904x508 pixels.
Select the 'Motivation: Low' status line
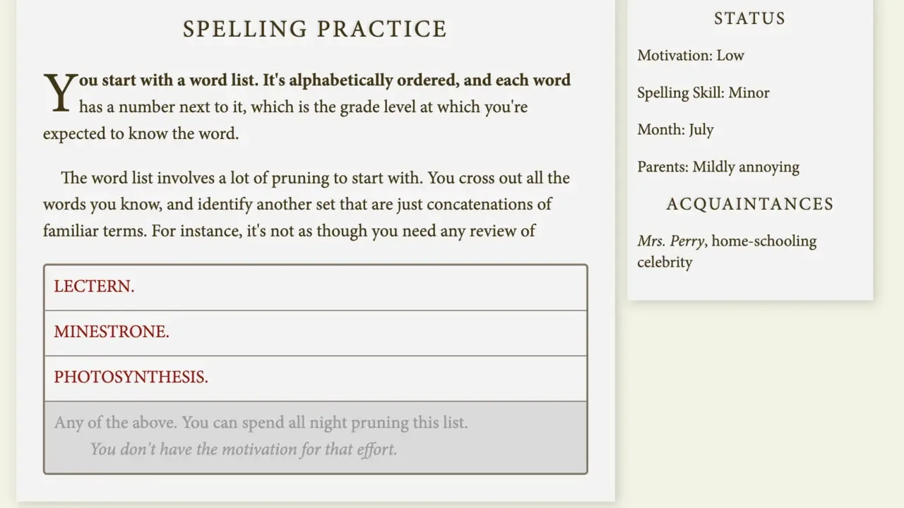pos(691,56)
